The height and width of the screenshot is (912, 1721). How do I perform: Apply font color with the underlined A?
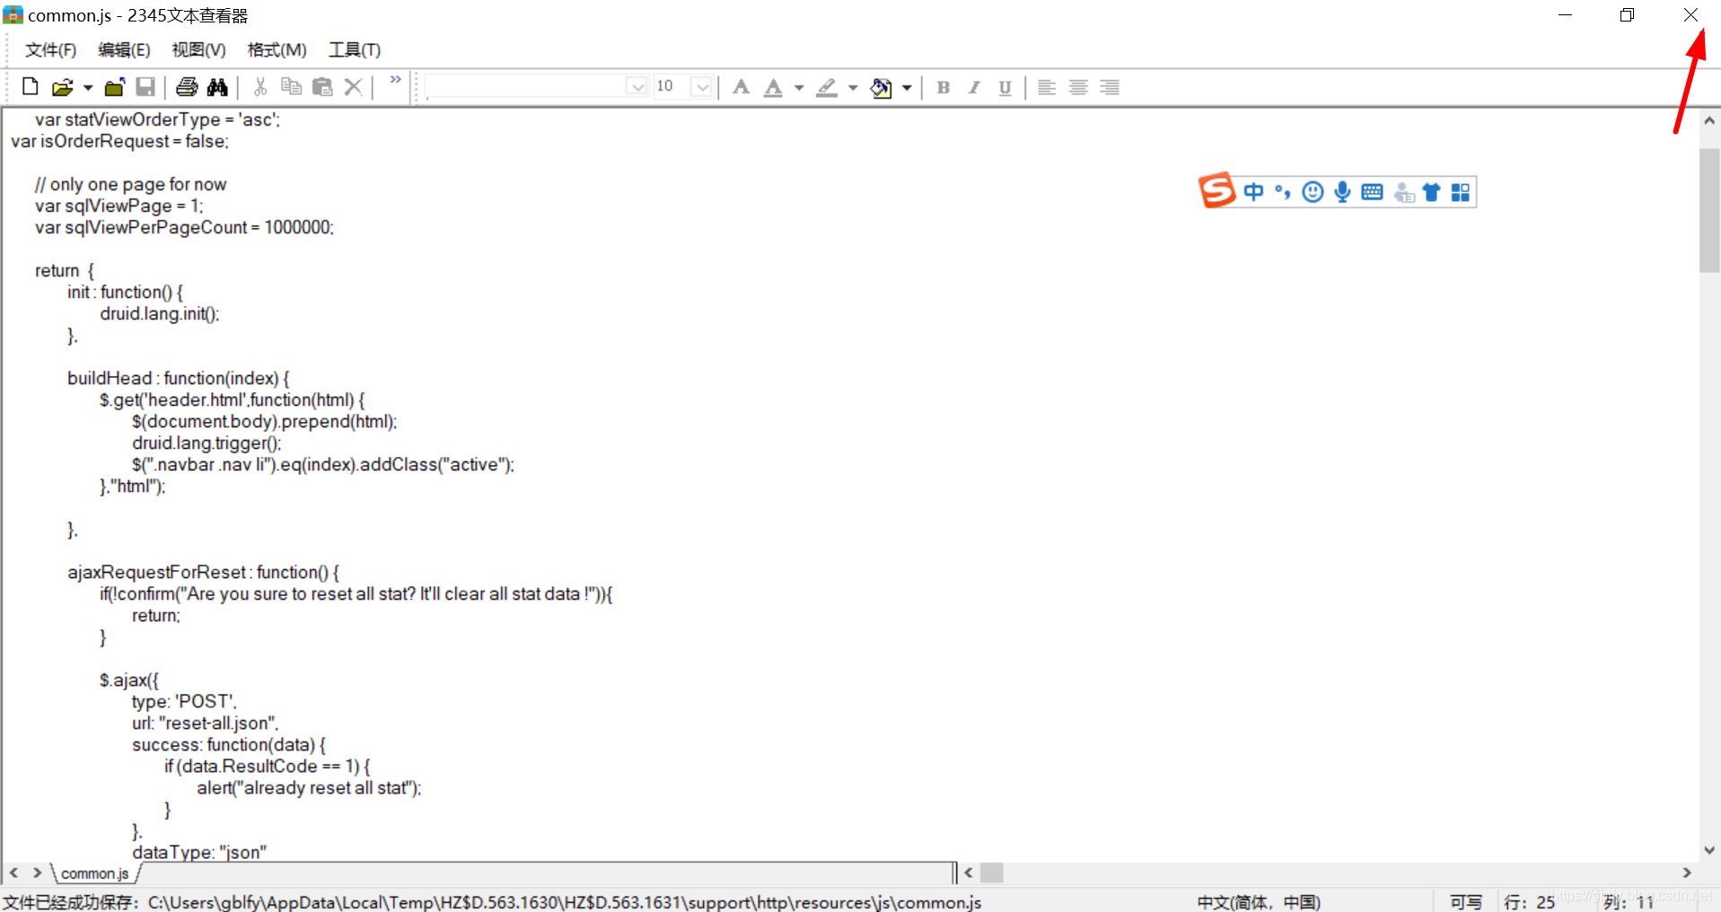[773, 87]
